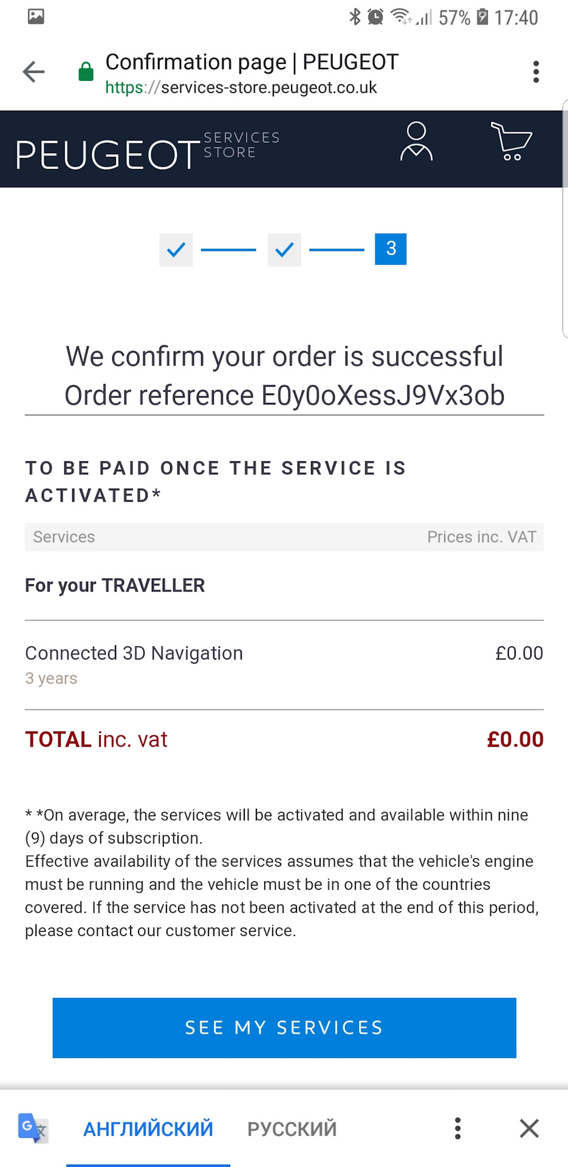This screenshot has width=568, height=1167.
Task: Close the translation bar
Action: tap(529, 1128)
